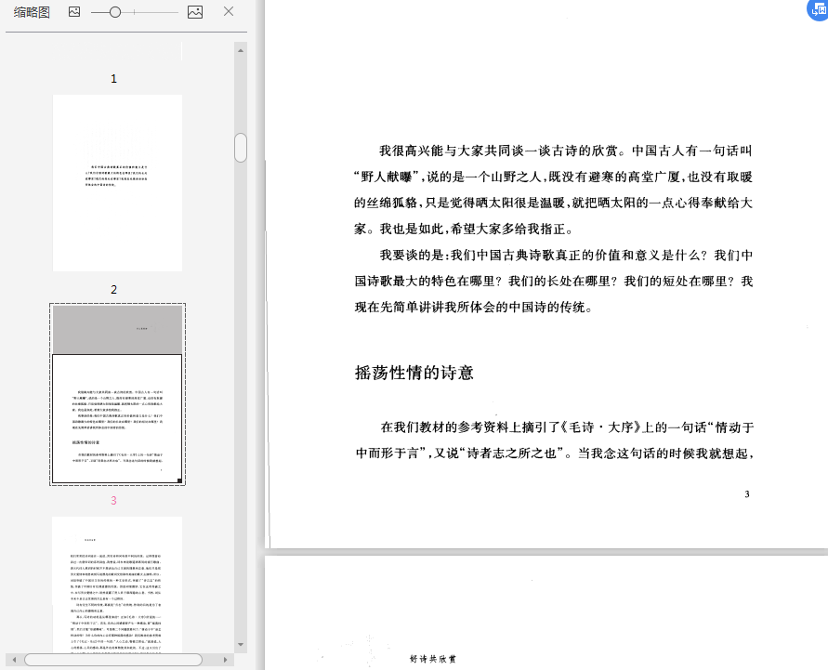828x670 pixels.
Task: Click the large thumbnail size icon
Action: coord(195,11)
